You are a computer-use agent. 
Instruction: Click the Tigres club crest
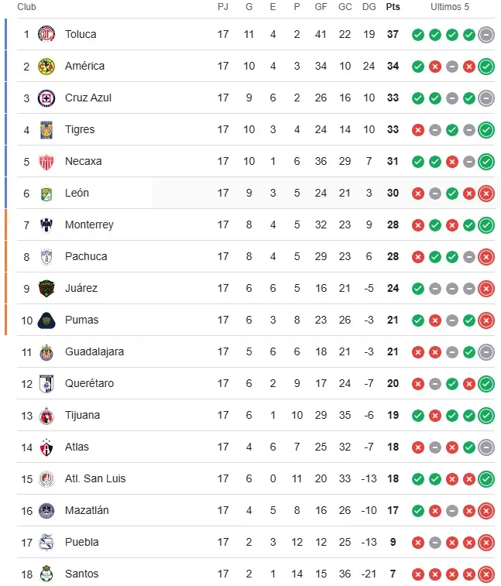click(x=46, y=130)
